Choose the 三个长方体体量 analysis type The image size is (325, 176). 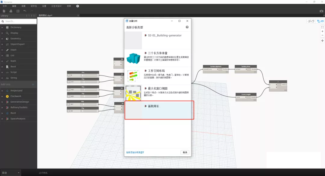[x=158, y=58]
